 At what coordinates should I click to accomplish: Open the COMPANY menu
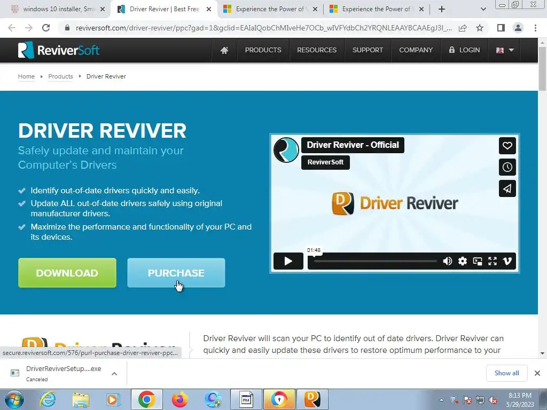click(x=416, y=50)
